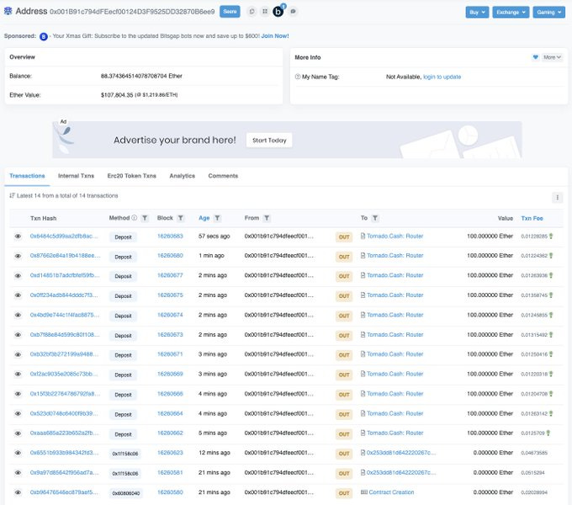Click contract icon in block 16260523 row
572x505 pixels.
click(x=363, y=453)
